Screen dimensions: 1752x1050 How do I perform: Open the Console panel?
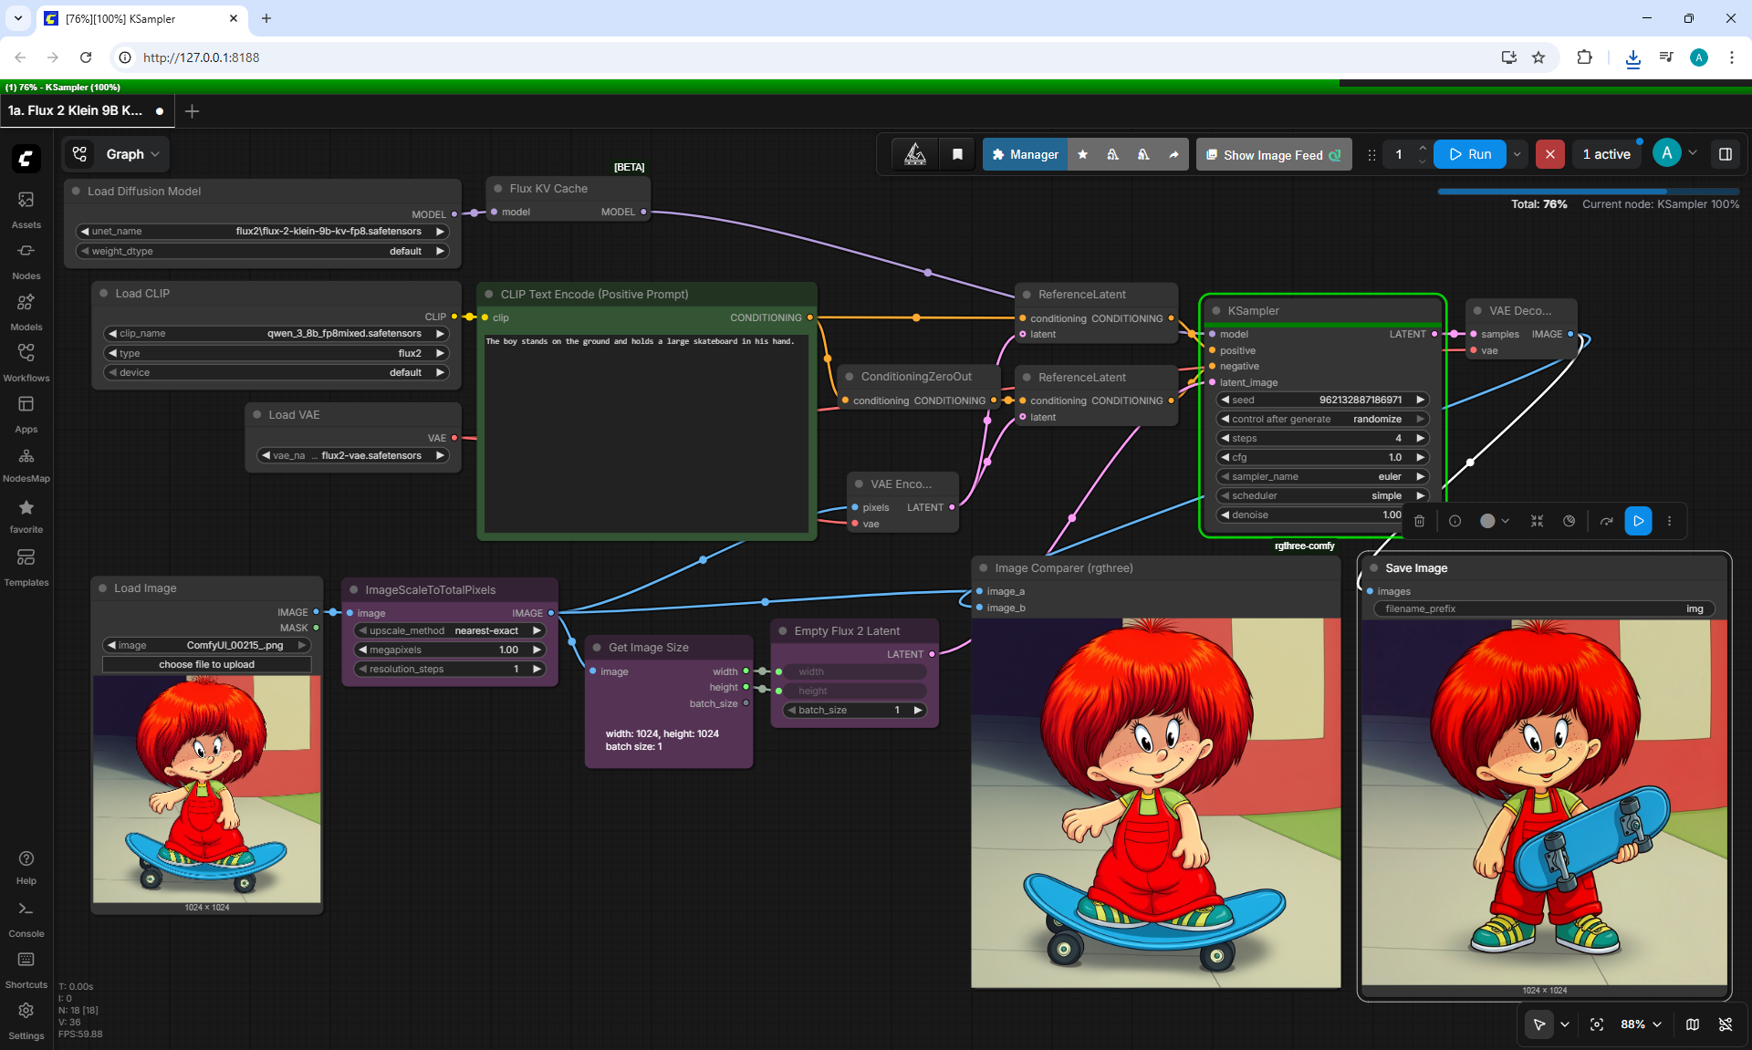[26, 919]
